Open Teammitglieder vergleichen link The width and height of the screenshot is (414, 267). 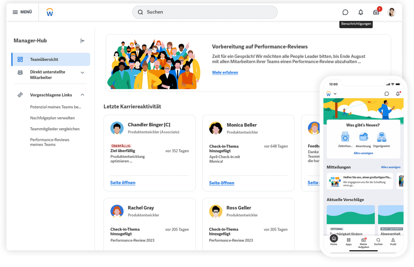(x=55, y=129)
